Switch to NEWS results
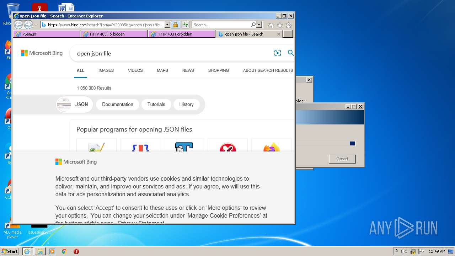The height and width of the screenshot is (256, 455). (188, 70)
